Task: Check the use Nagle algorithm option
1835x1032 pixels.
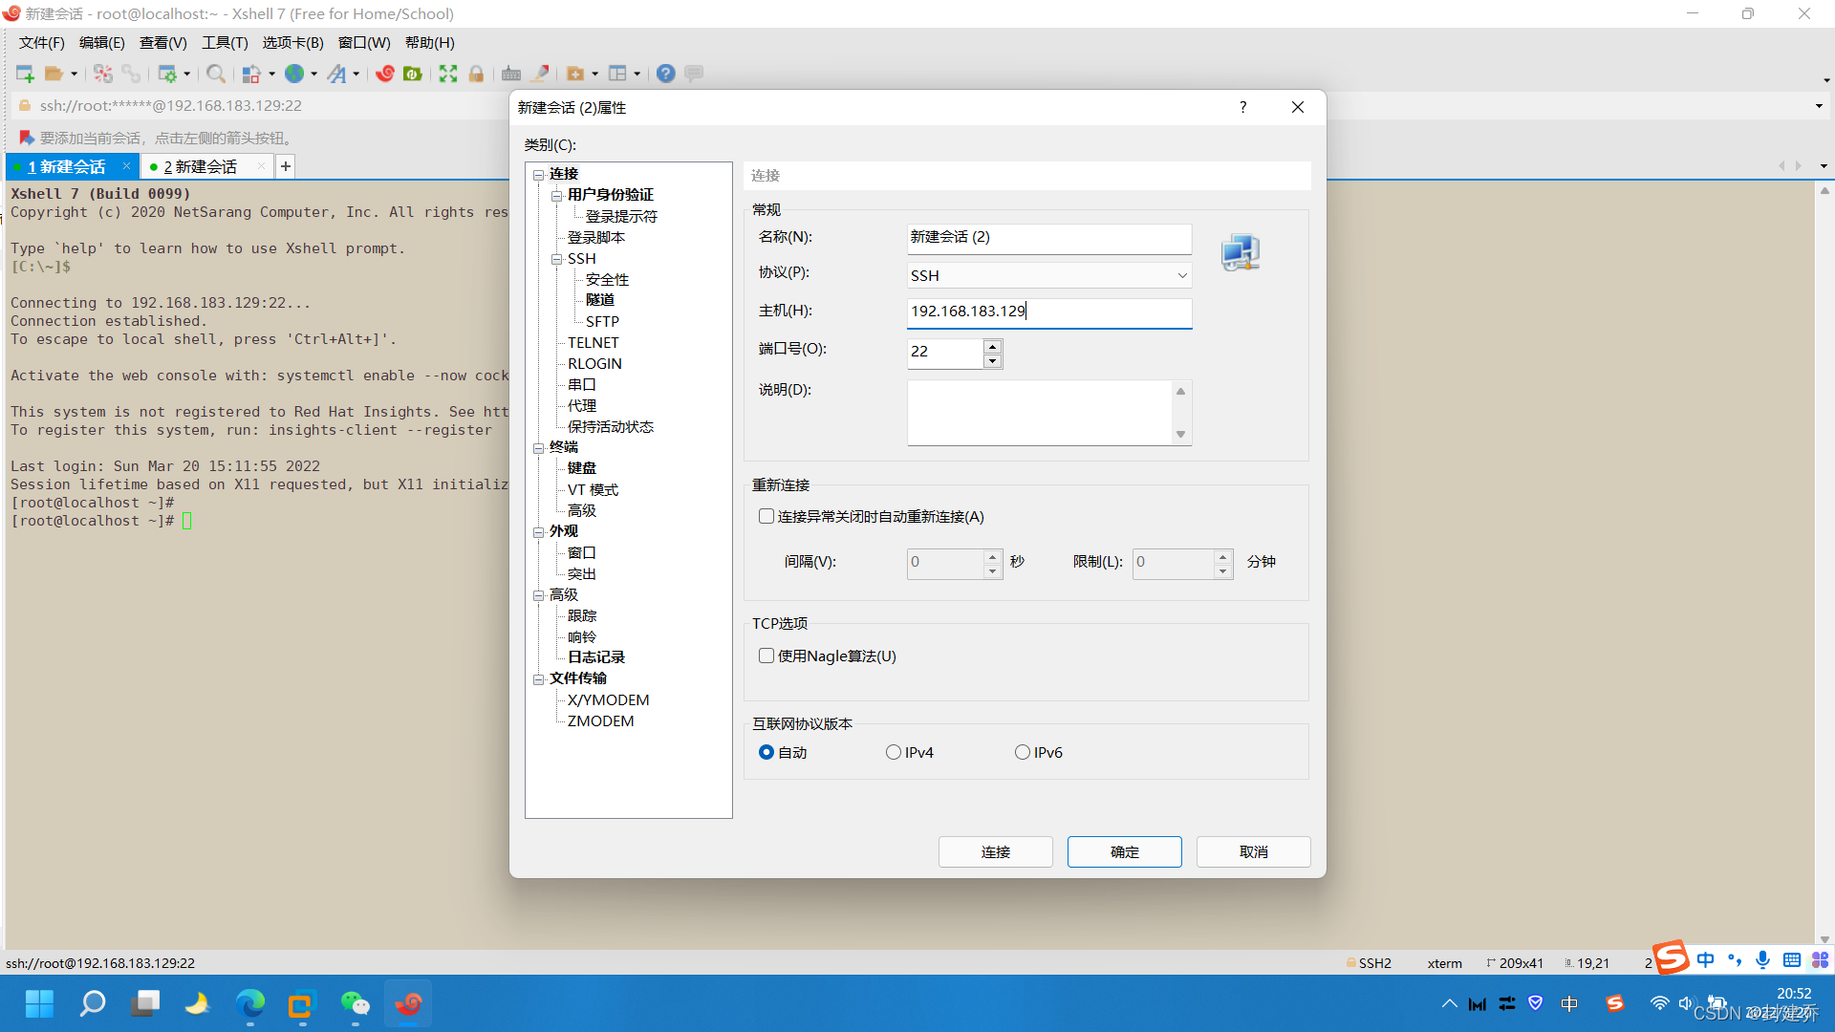Action: (x=766, y=656)
